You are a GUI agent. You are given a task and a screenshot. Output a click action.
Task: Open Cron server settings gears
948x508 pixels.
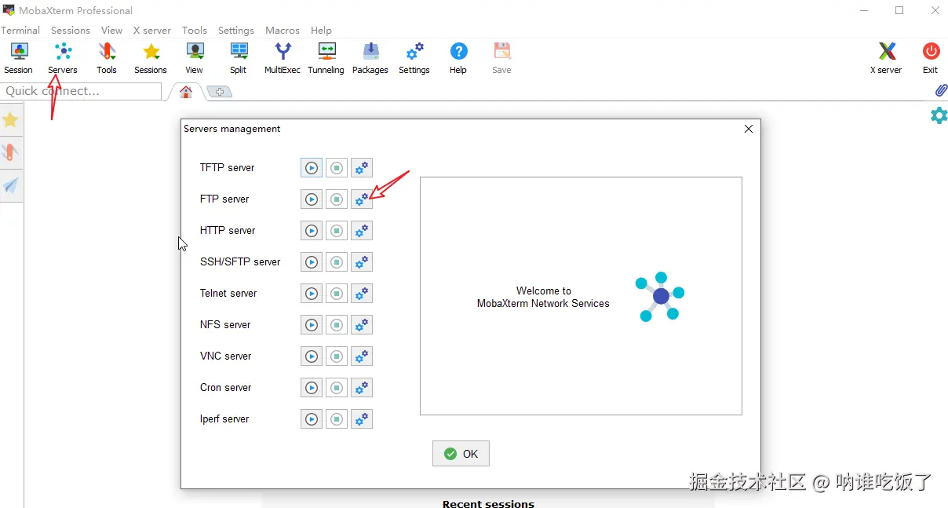click(362, 388)
